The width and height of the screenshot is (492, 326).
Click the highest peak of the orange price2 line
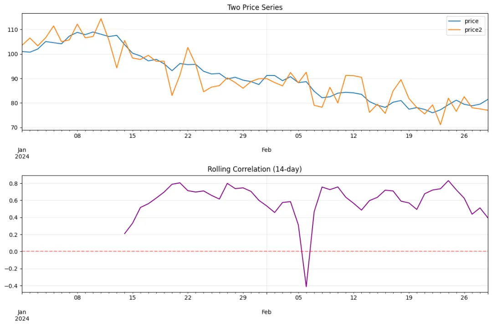coord(101,19)
